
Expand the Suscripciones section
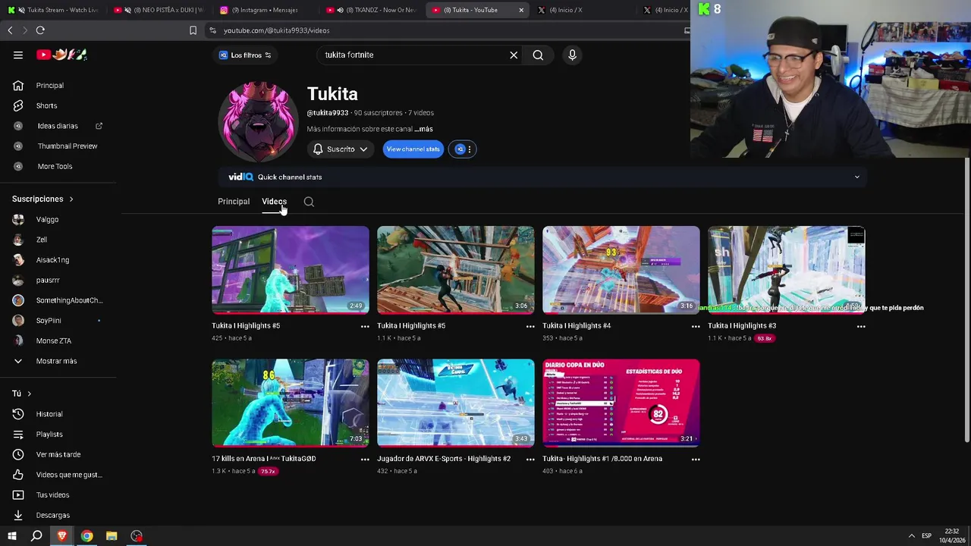[42, 199]
